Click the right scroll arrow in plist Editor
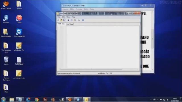 tap(138, 69)
